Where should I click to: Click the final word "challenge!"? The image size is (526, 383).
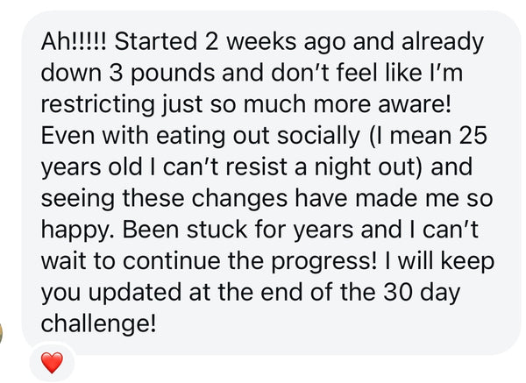(99, 323)
